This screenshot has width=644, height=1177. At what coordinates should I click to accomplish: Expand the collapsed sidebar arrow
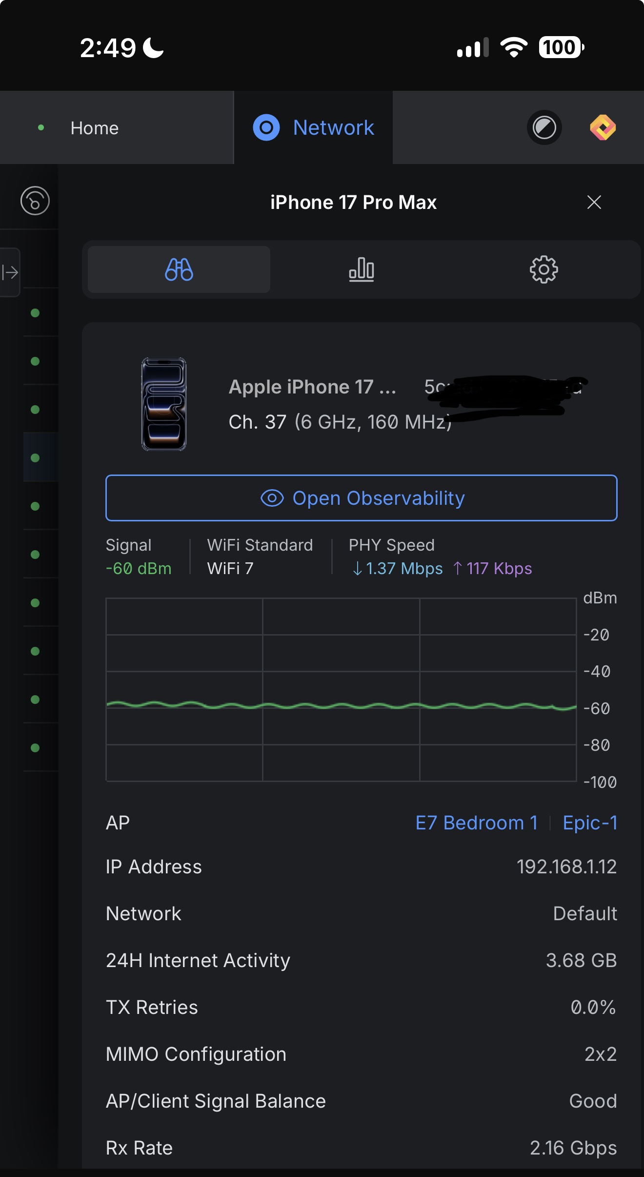click(10, 272)
